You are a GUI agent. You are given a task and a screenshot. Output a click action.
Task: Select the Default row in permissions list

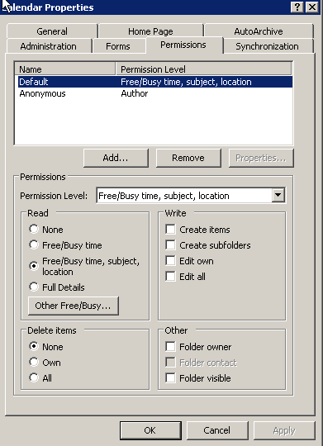pyautogui.click(x=155, y=82)
